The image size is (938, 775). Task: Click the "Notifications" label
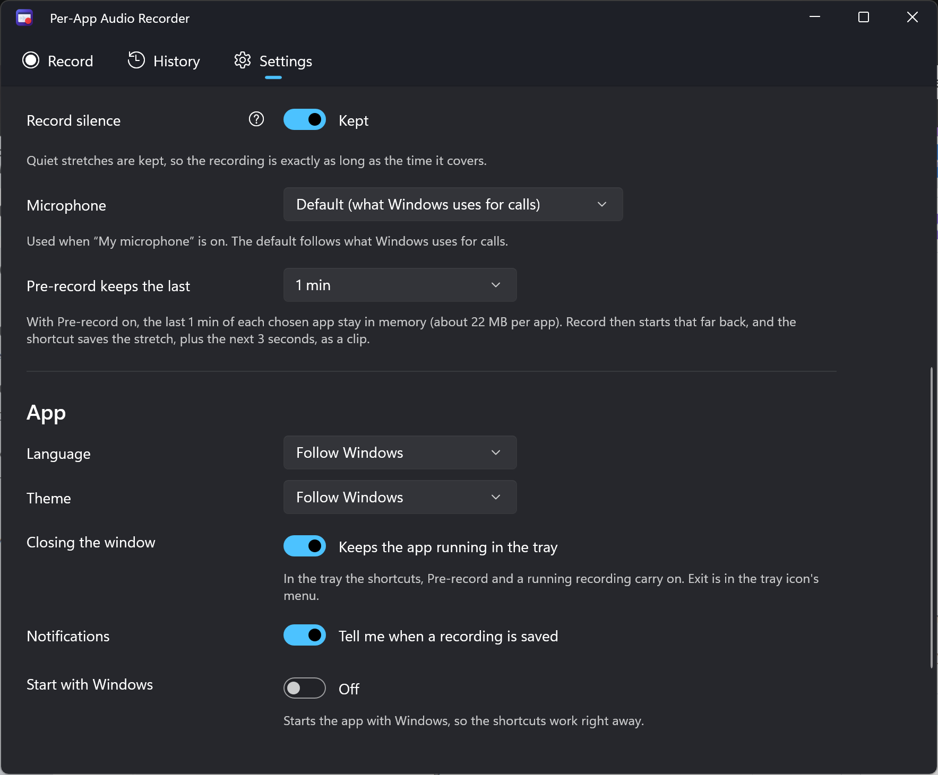(x=68, y=637)
